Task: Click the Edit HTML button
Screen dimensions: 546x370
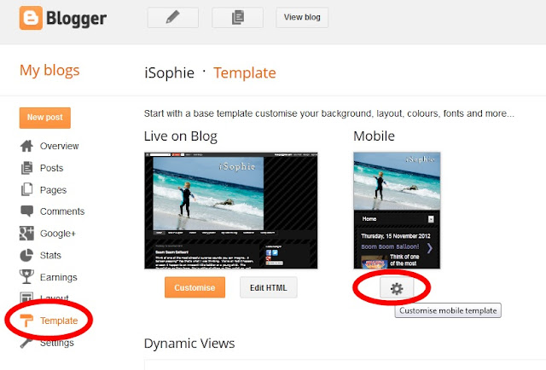Action: click(269, 287)
